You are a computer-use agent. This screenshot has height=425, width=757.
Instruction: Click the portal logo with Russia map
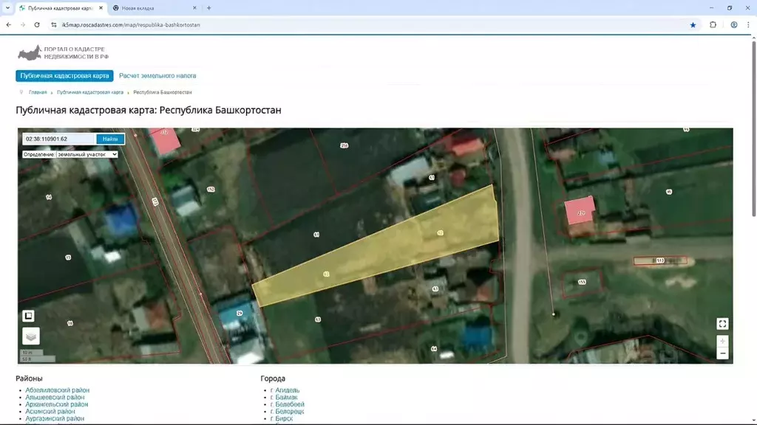(30, 54)
